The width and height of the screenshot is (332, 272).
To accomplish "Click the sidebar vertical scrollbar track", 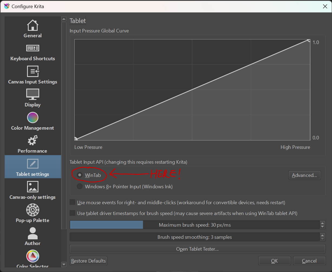I will pos(64,246).
